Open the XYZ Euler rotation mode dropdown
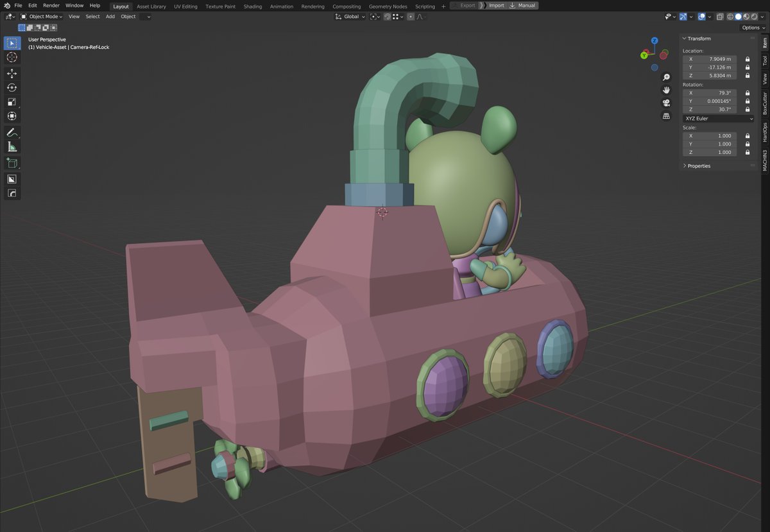Image resolution: width=770 pixels, height=532 pixels. coord(719,119)
